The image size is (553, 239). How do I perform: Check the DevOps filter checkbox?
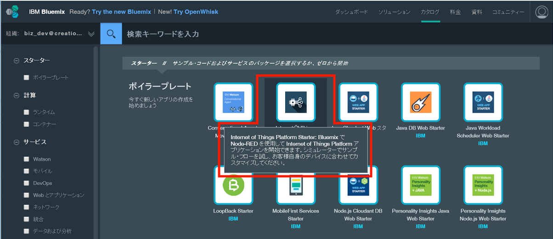click(x=27, y=183)
